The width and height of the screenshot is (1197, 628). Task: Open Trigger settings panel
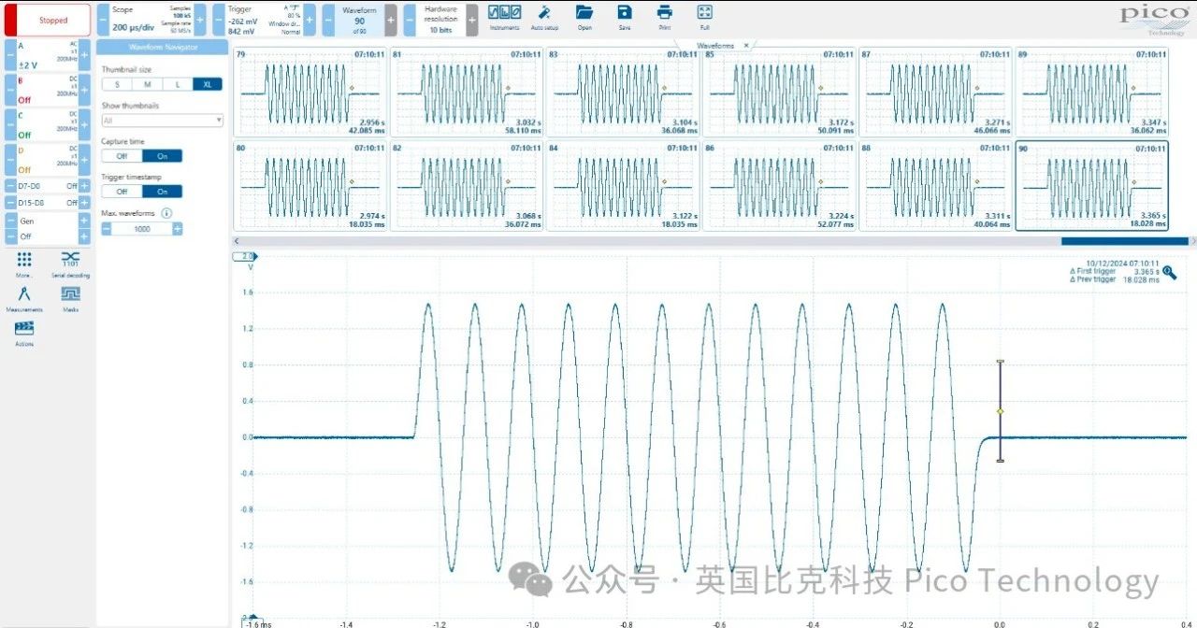pyautogui.click(x=265, y=20)
